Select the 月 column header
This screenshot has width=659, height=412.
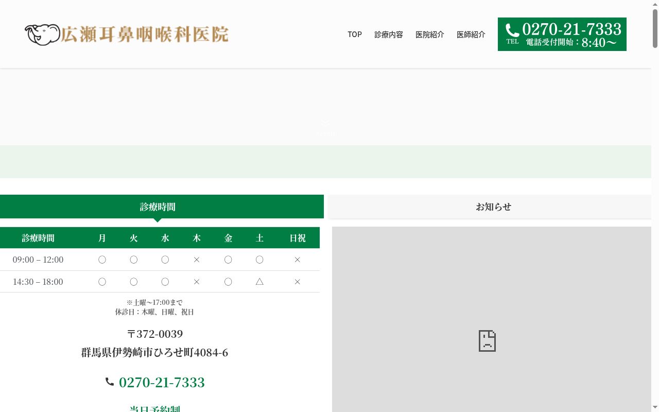(102, 238)
